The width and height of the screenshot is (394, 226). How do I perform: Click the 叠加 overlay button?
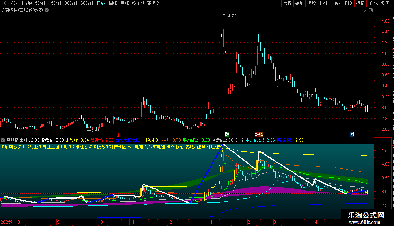pos(299,3)
